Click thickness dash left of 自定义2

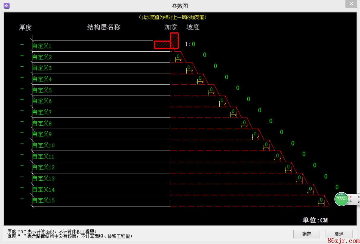click(x=22, y=56)
